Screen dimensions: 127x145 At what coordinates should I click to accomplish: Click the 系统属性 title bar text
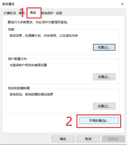(x=8, y=4)
